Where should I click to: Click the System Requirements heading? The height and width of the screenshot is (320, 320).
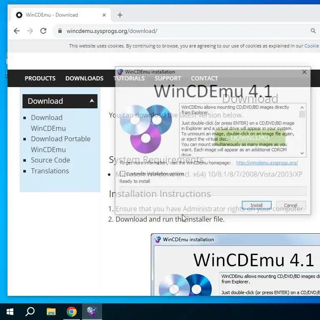156,160
